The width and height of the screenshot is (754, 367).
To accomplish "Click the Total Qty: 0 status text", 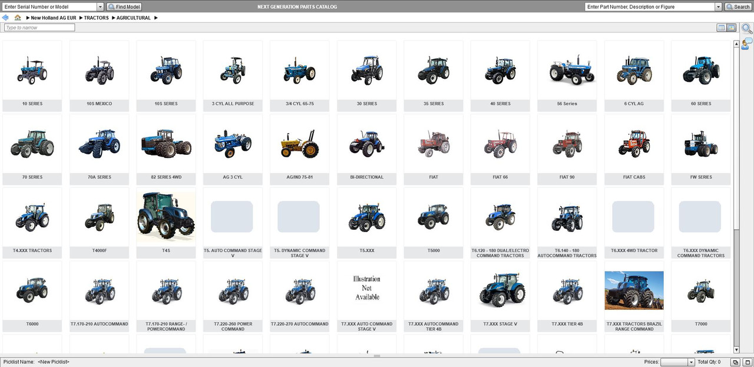I will coord(709,362).
